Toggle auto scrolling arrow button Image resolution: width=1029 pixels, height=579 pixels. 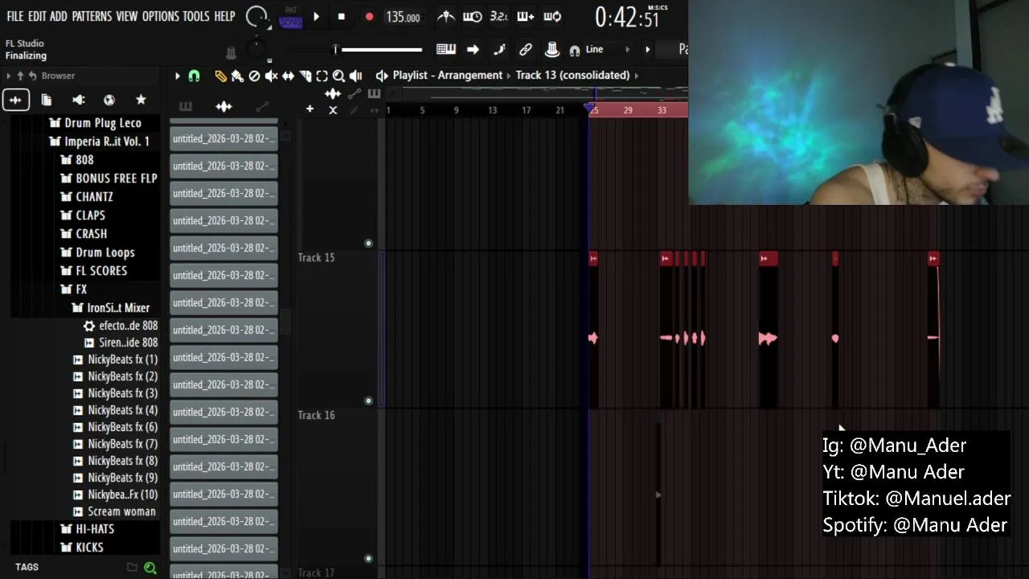click(473, 50)
